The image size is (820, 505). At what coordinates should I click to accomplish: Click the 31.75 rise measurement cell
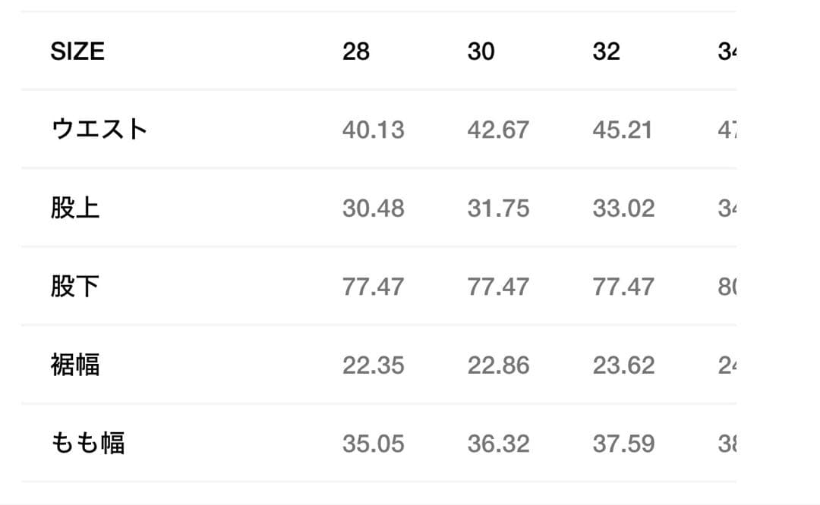click(x=498, y=209)
